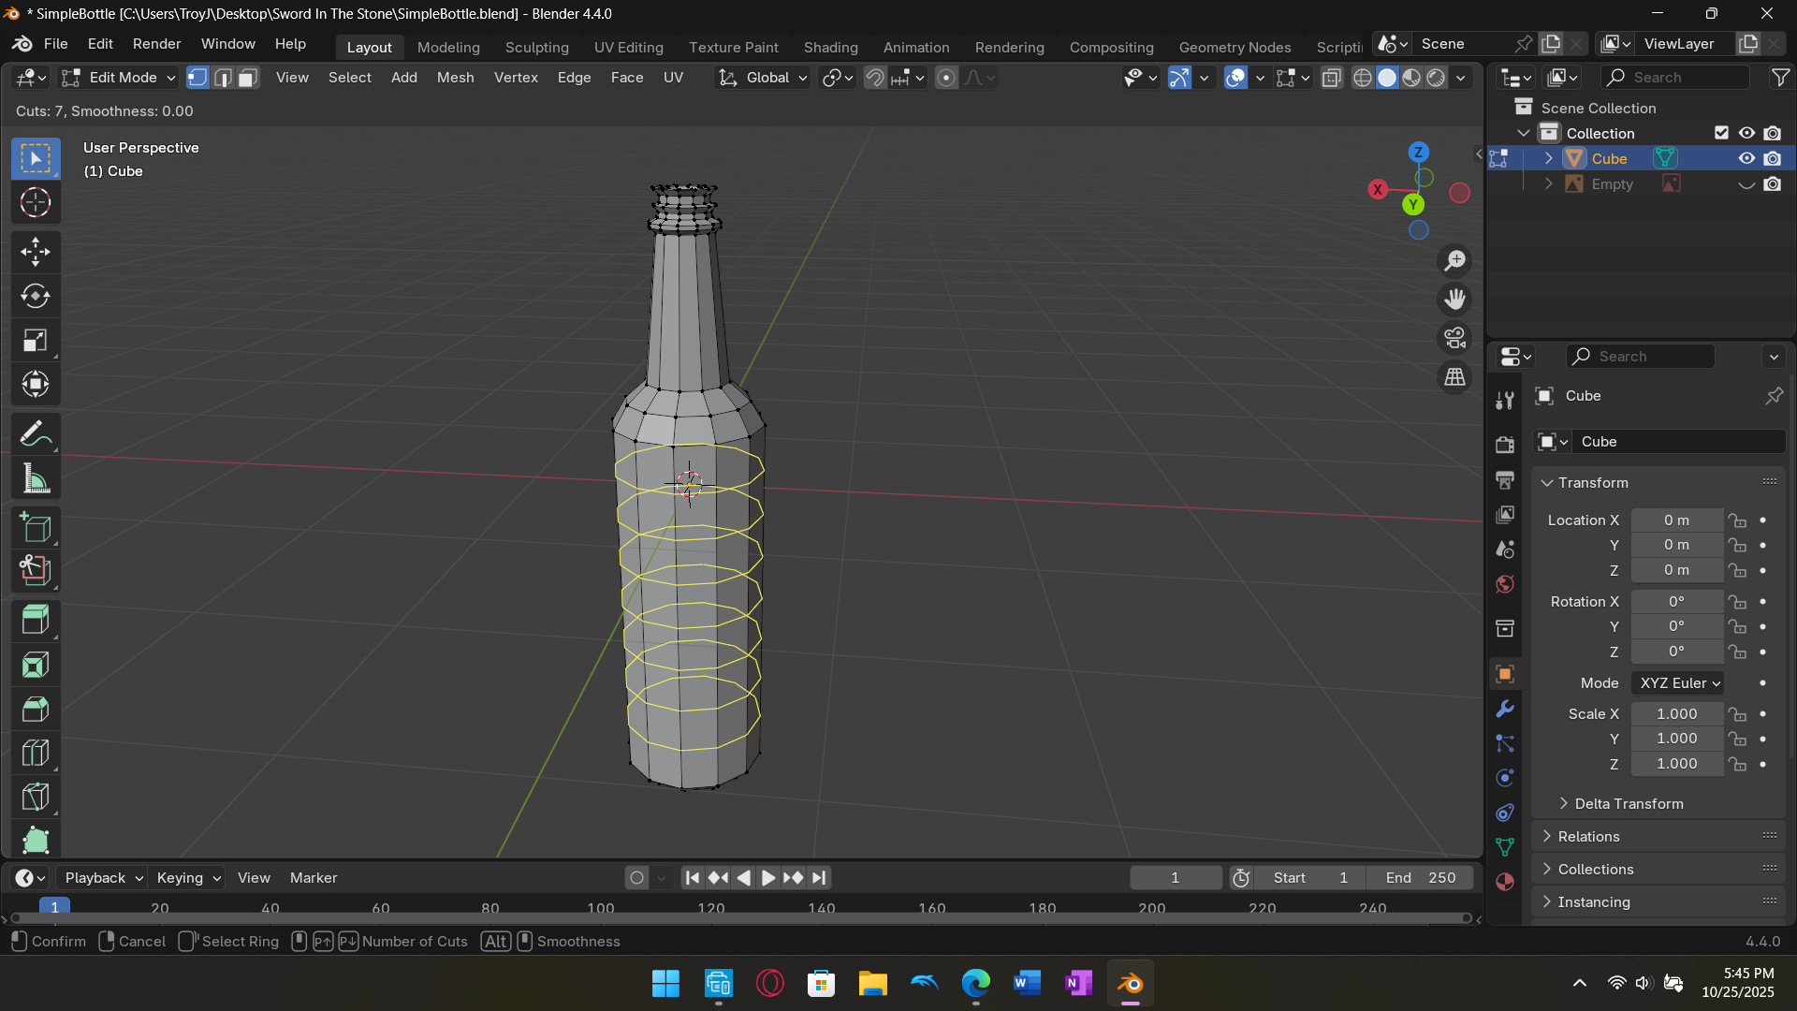Screen dimensions: 1797x1011
Task: Open the File menu
Action: pos(56,44)
